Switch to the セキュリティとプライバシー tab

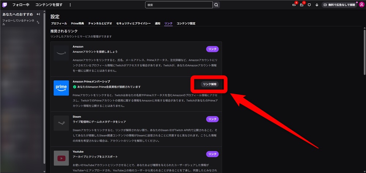pyautogui.click(x=133, y=23)
